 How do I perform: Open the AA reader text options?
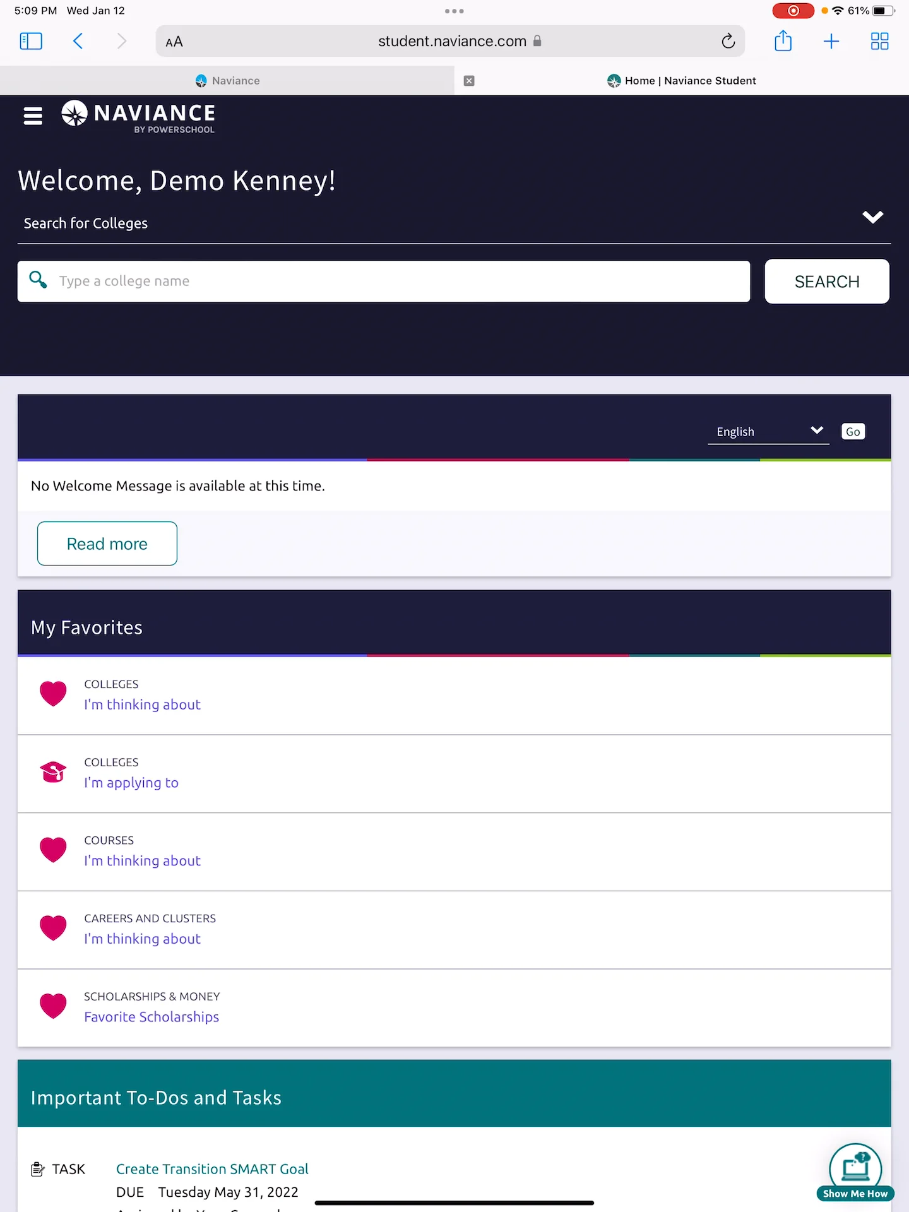pyautogui.click(x=174, y=42)
